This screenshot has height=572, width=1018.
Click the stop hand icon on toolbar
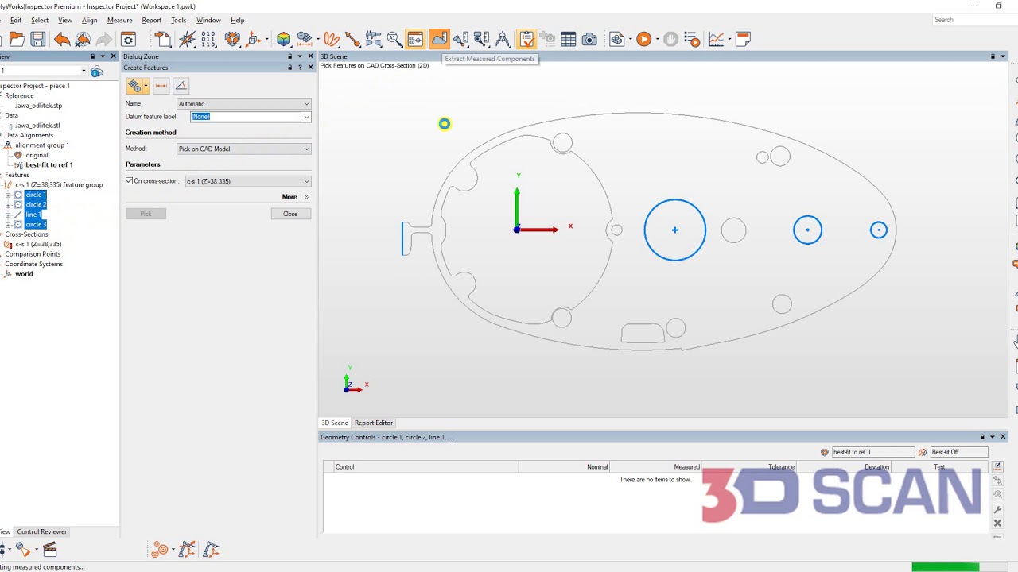pos(670,38)
